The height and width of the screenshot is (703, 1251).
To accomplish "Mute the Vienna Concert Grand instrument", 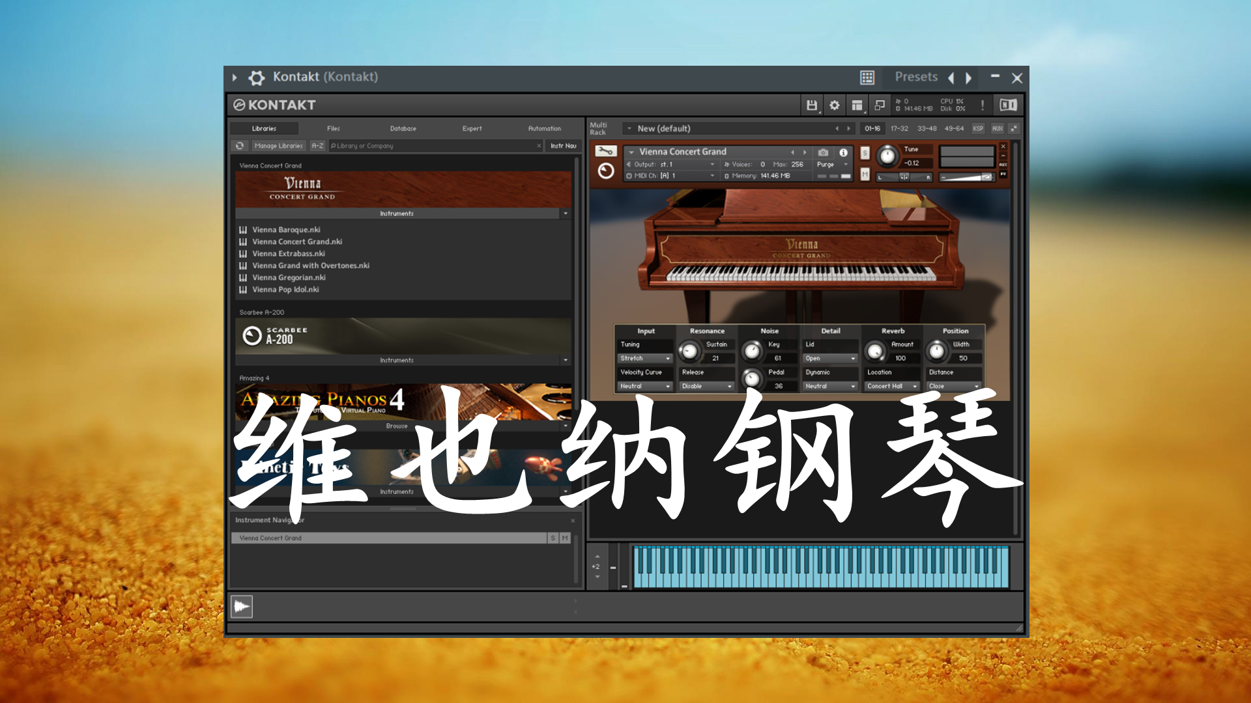I will 865,174.
